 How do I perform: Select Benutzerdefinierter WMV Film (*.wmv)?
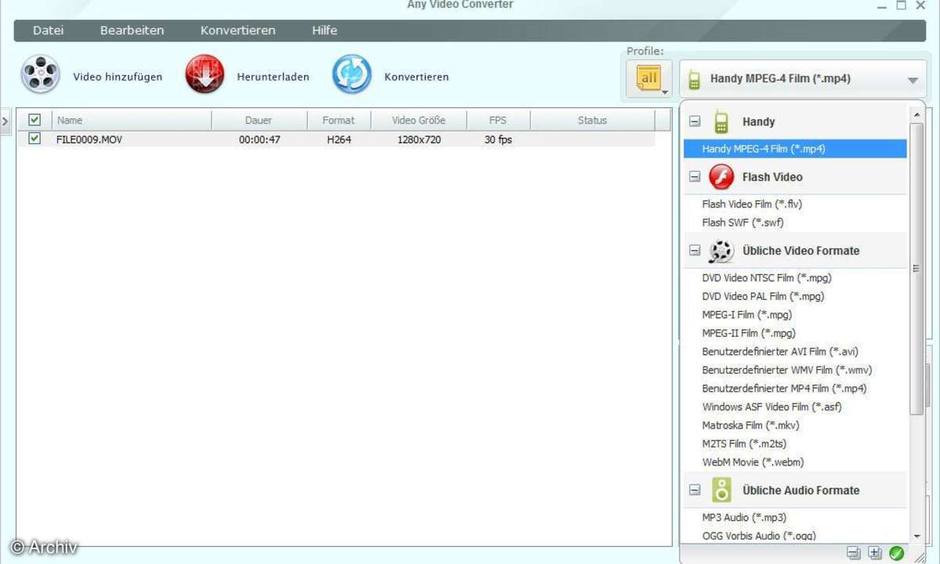coord(787,370)
